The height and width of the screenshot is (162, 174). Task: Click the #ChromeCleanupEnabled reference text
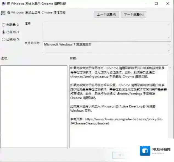pyautogui.click(x=91, y=123)
